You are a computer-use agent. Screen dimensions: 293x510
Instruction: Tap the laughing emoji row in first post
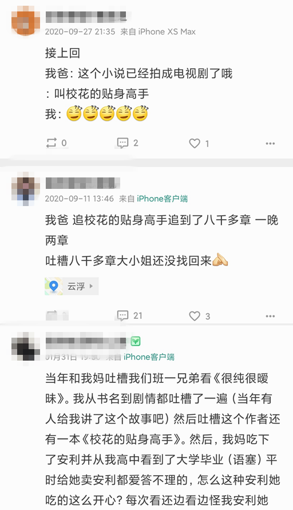107,113
